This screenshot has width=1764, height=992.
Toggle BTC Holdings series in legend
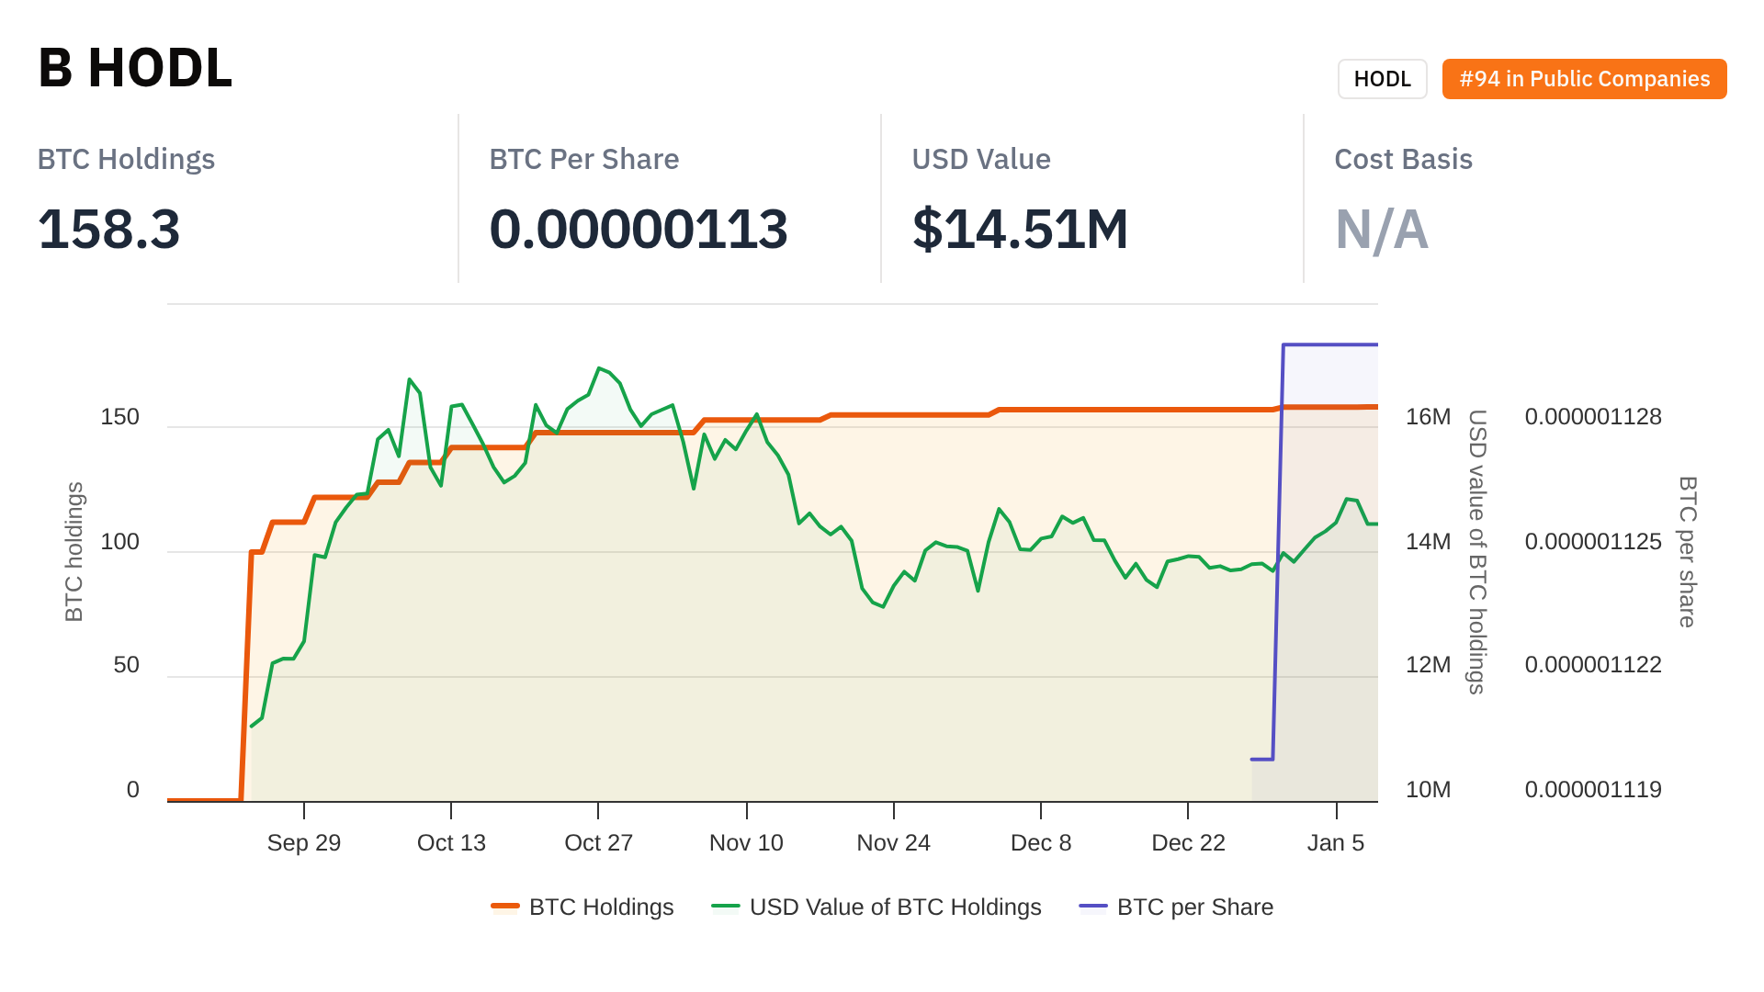[x=601, y=907]
